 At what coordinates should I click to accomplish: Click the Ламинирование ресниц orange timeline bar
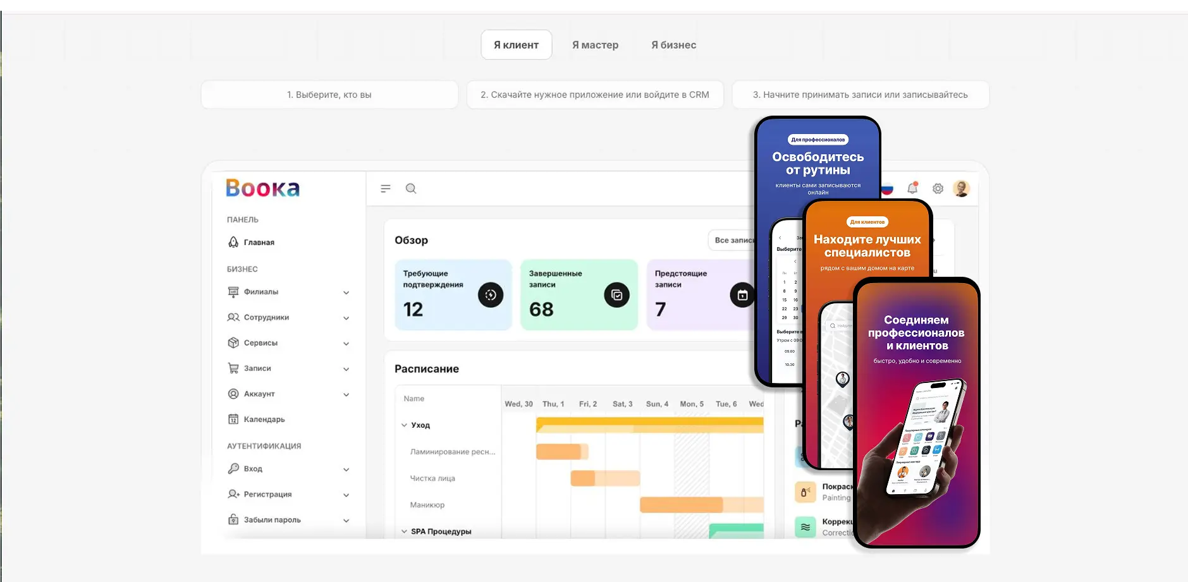pyautogui.click(x=562, y=451)
